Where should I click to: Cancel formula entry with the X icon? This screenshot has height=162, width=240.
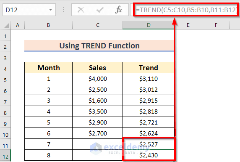click(81, 10)
